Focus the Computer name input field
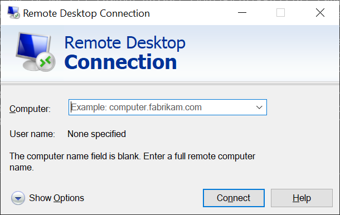The width and height of the screenshot is (340, 215). (x=162, y=107)
